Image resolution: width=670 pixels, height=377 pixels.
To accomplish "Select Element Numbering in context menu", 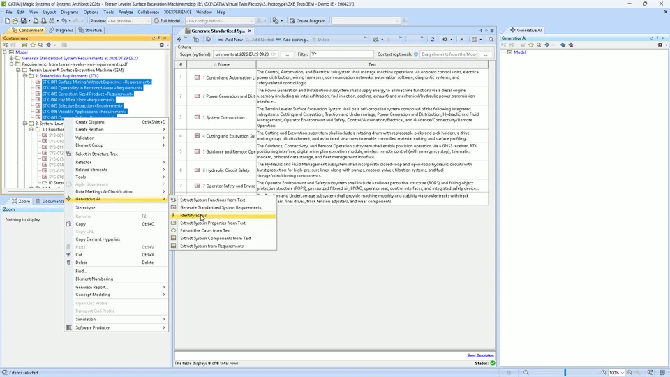I will pyautogui.click(x=117, y=279).
